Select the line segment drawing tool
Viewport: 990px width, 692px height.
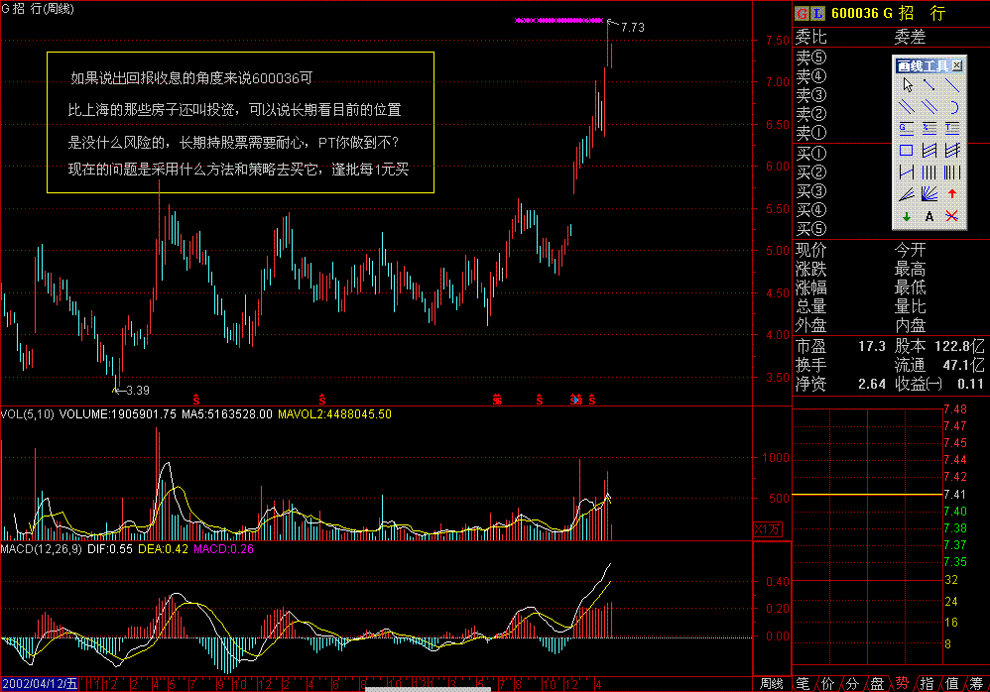pyautogui.click(x=929, y=85)
